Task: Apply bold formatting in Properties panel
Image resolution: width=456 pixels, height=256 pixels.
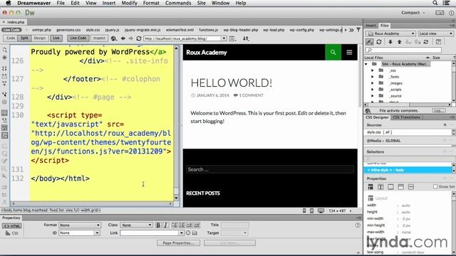Action: pyautogui.click(x=158, y=225)
